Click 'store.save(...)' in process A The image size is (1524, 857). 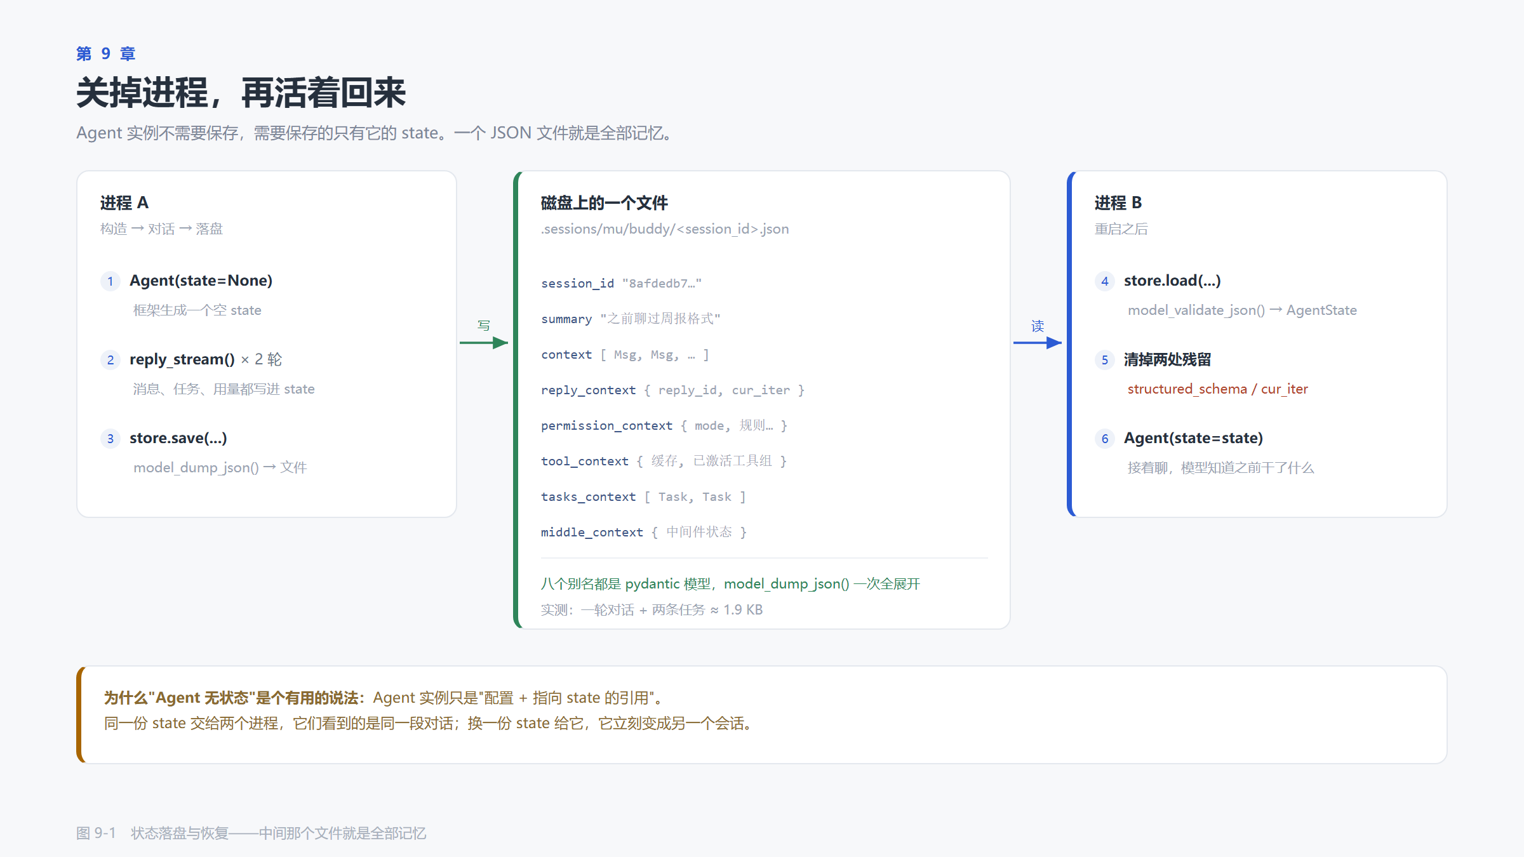(178, 438)
